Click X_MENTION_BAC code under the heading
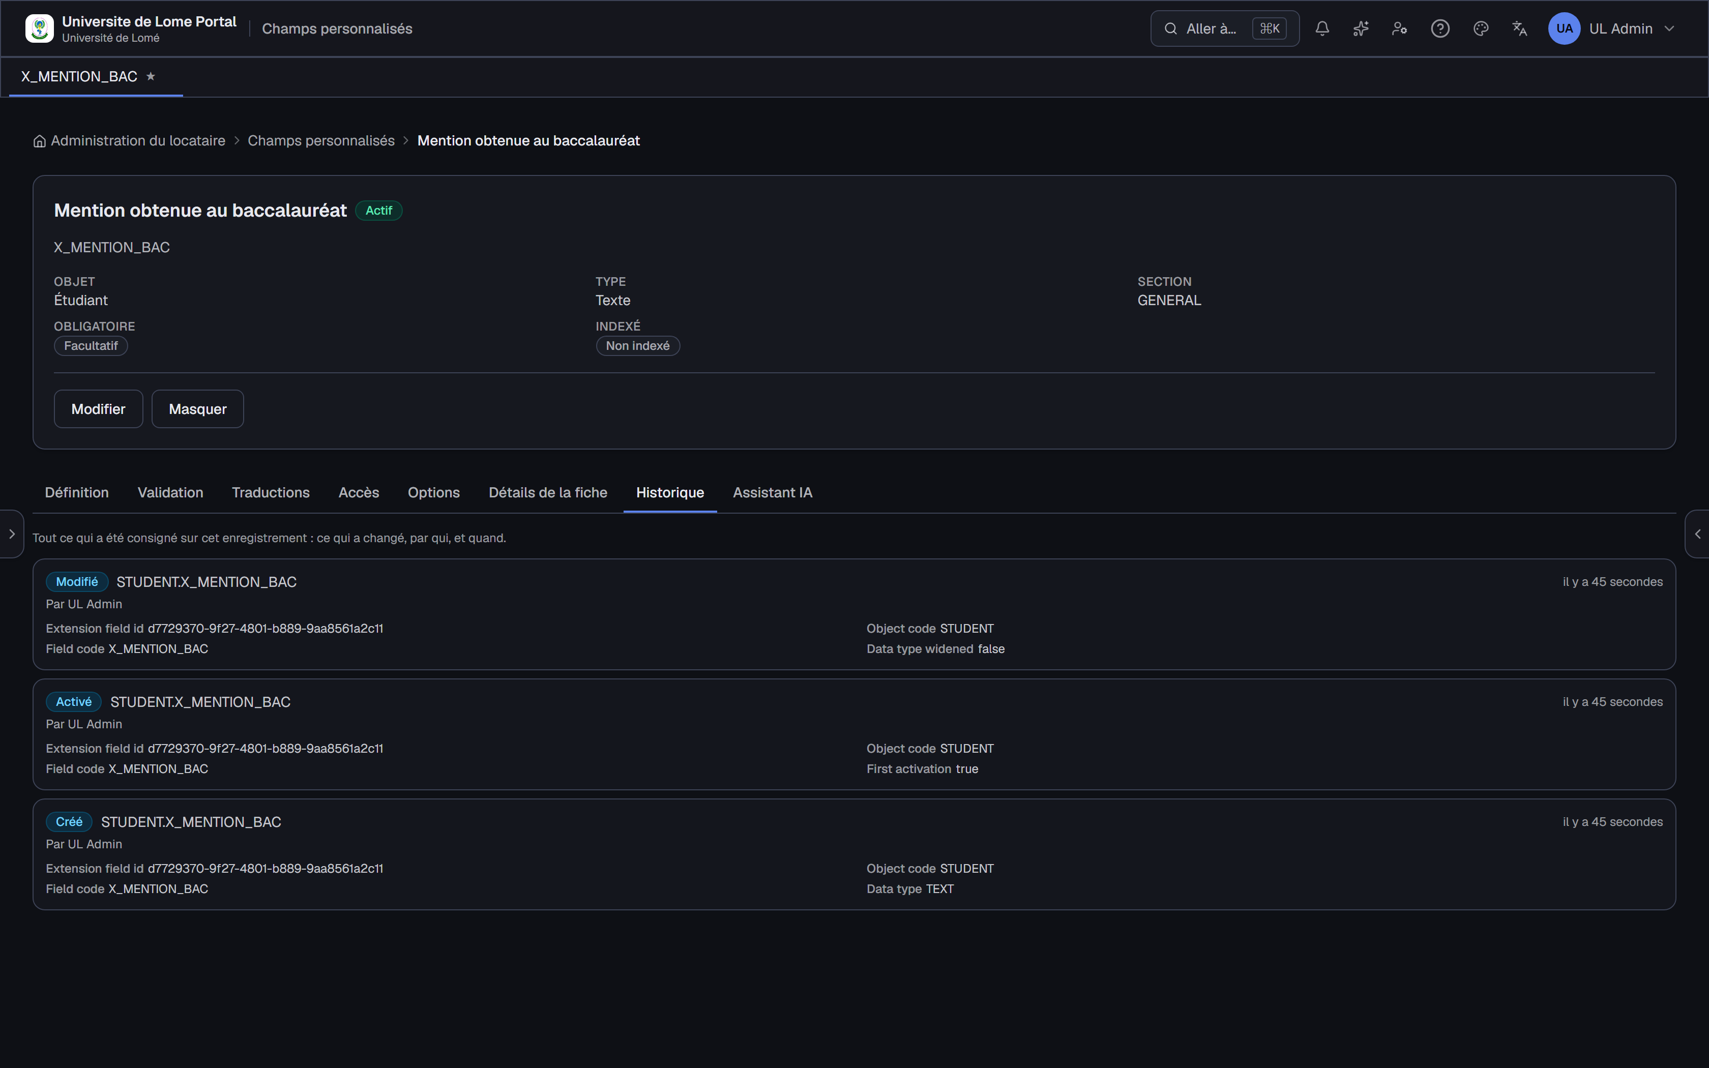The width and height of the screenshot is (1709, 1068). tap(111, 247)
